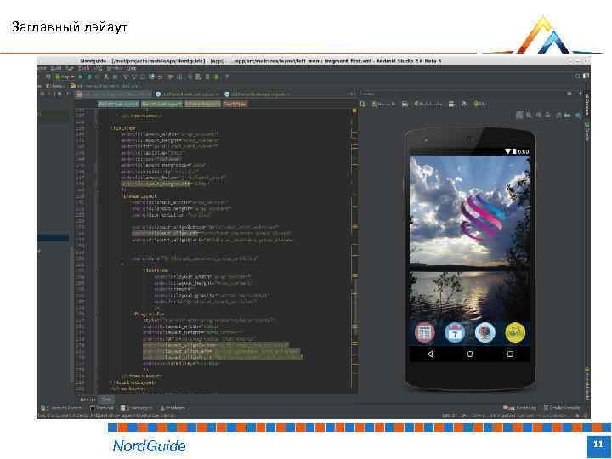Open the AppTheme theme selector
Viewport: 612px width, 459px height.
[x=428, y=104]
